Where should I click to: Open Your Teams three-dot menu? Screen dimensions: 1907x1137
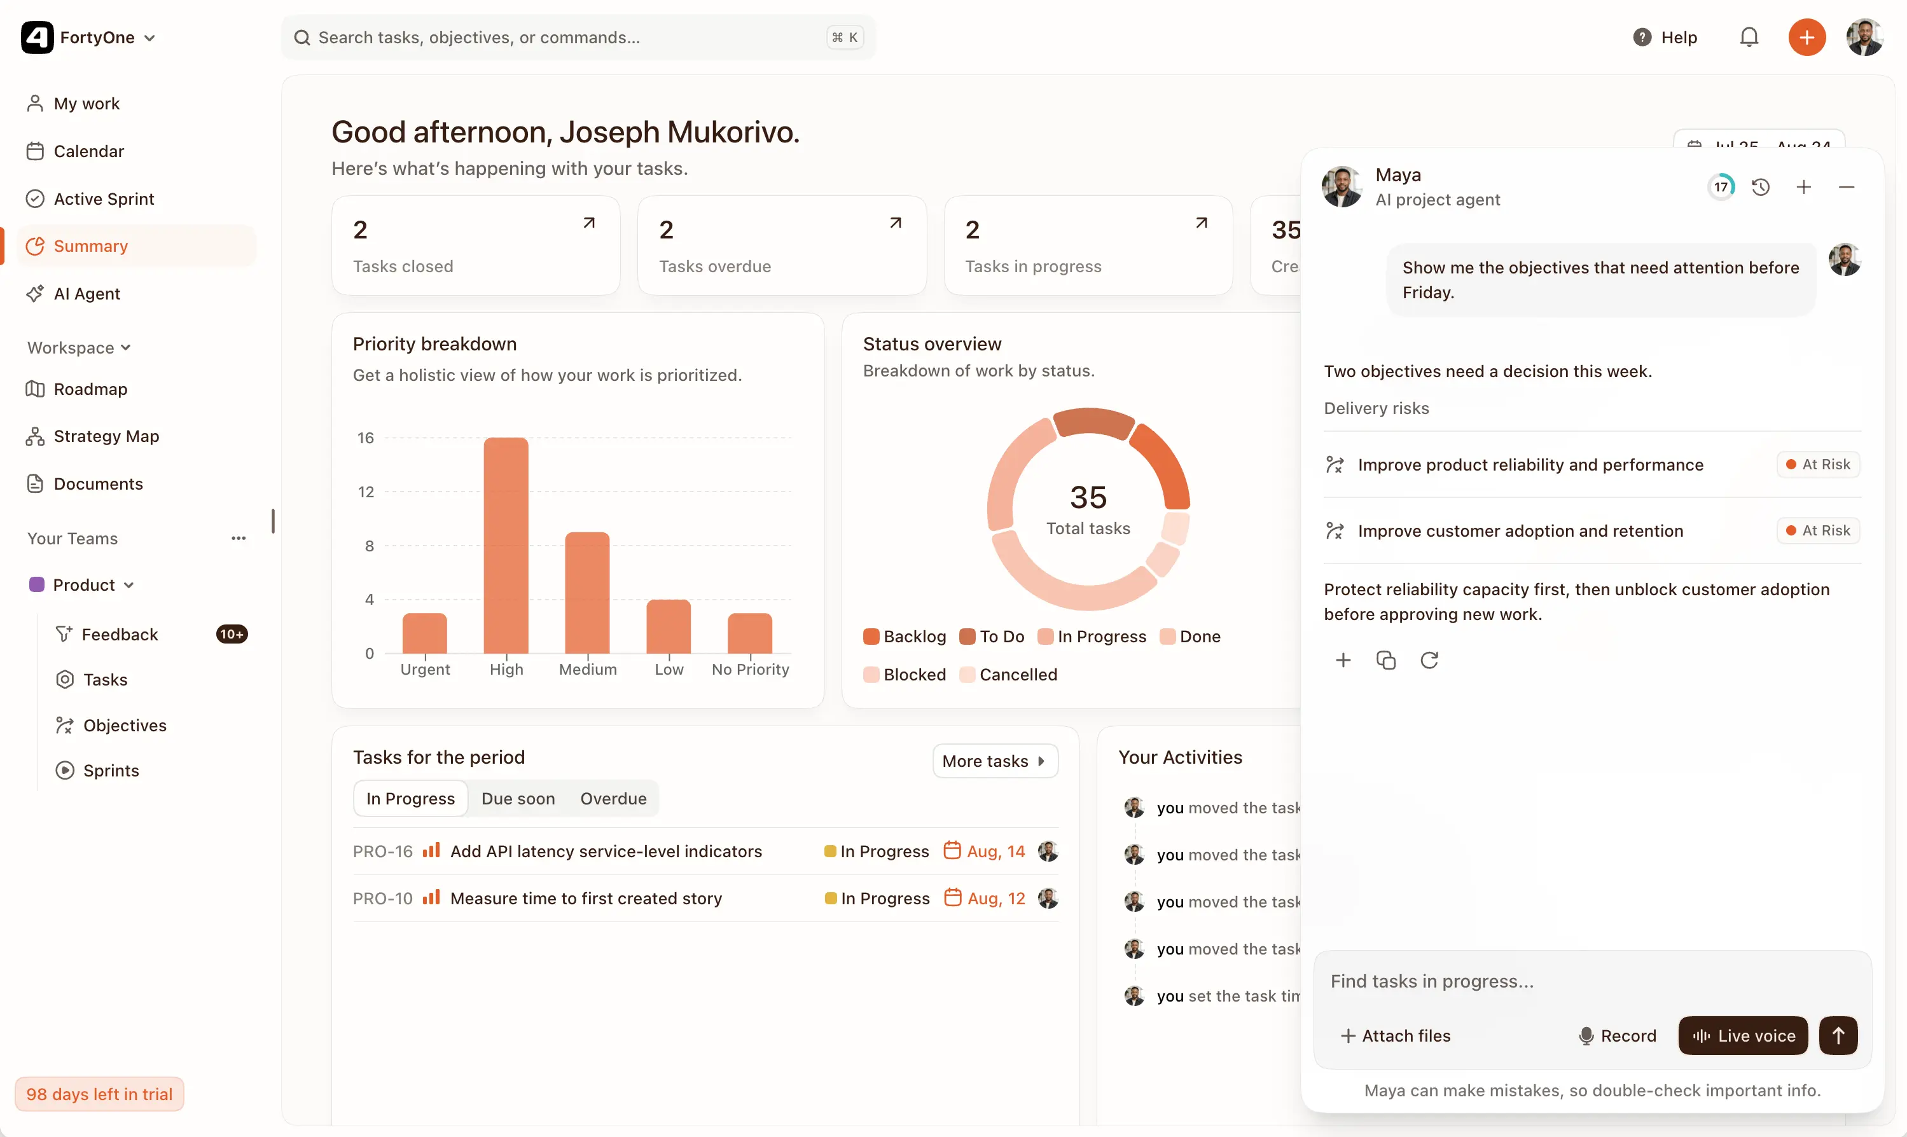239,539
